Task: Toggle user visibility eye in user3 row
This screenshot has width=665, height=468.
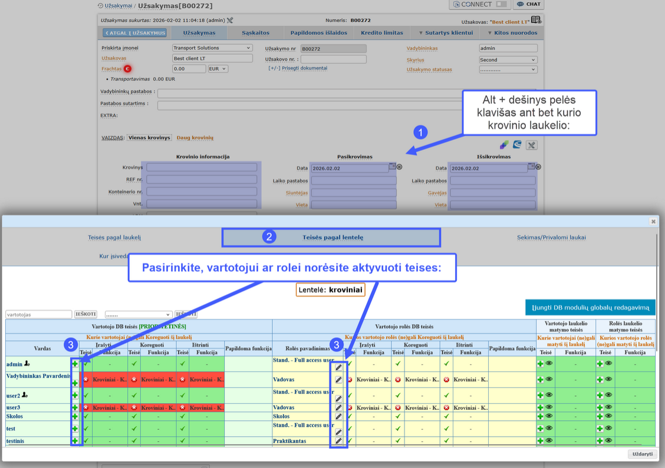Action: (x=549, y=407)
